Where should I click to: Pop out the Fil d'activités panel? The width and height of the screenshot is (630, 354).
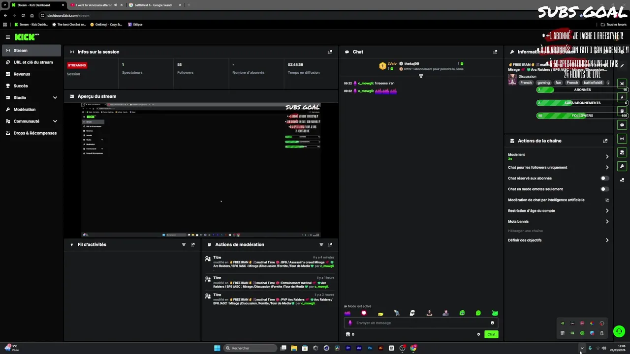[192, 244]
